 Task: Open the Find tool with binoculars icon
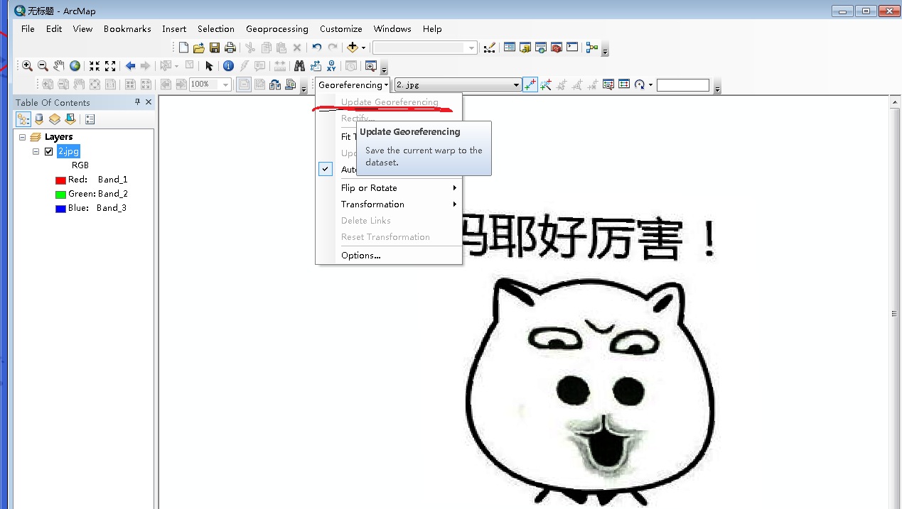[x=300, y=65]
